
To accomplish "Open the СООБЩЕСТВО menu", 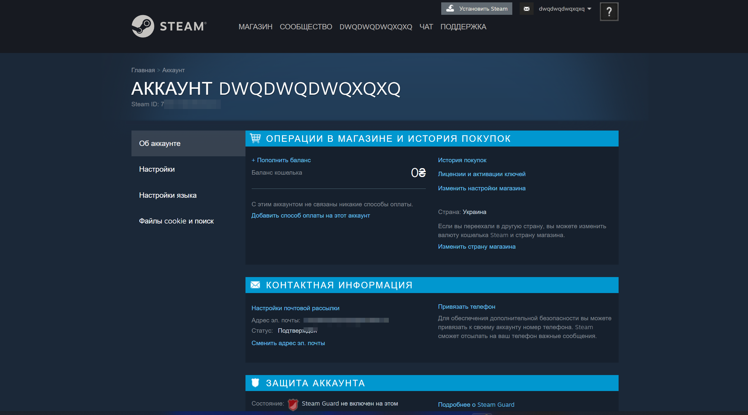I will click(306, 27).
